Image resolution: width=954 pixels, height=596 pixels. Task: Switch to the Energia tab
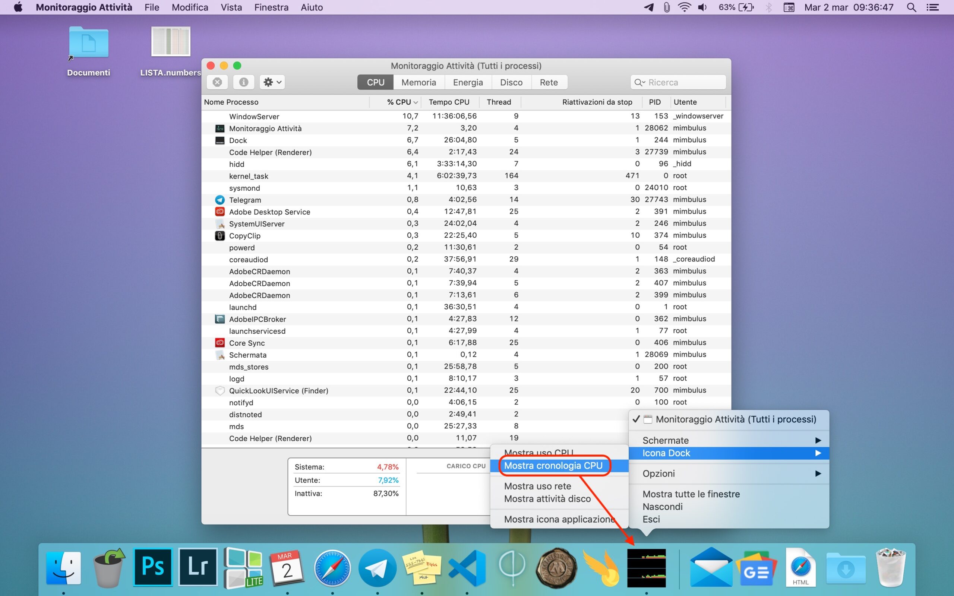[468, 82]
